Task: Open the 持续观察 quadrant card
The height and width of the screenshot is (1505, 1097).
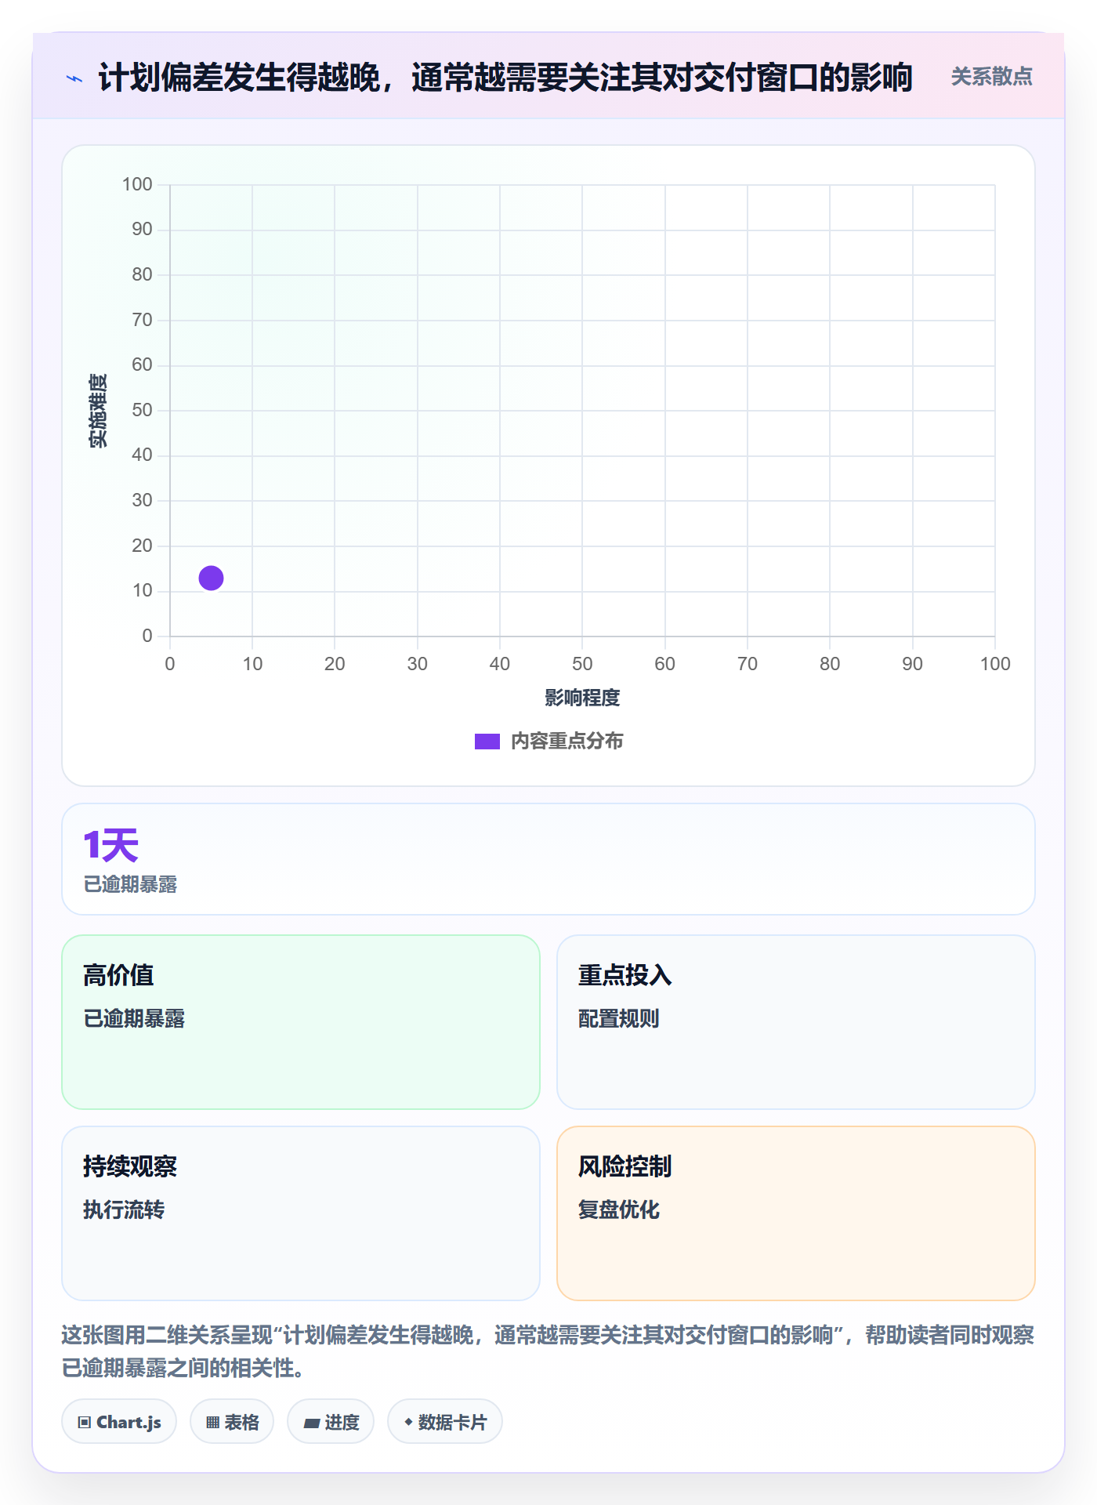Action: (x=301, y=1213)
